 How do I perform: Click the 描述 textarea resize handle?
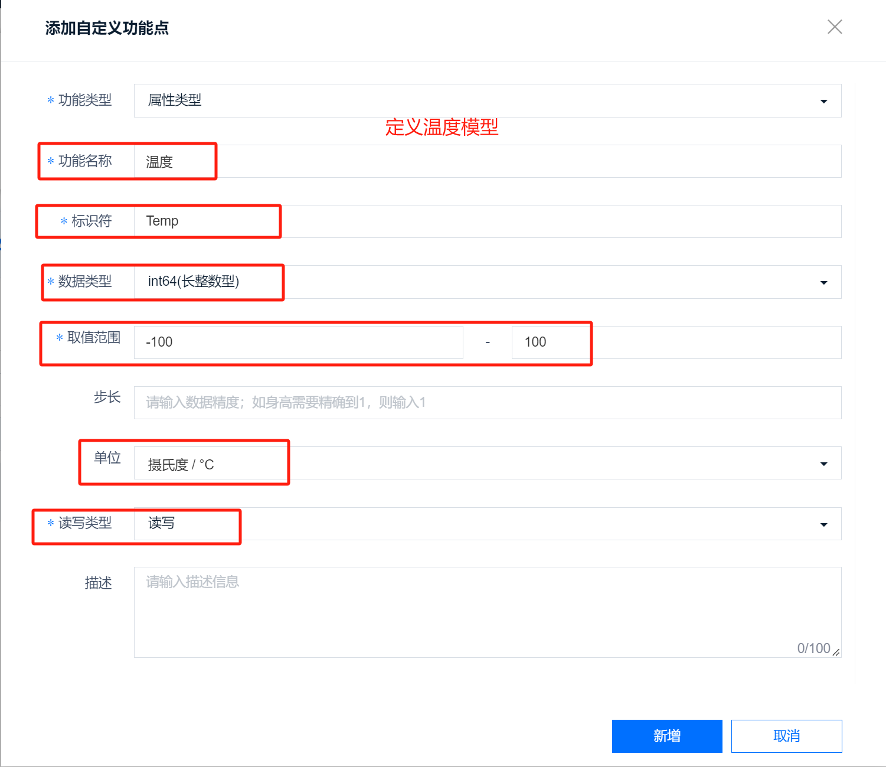point(836,652)
